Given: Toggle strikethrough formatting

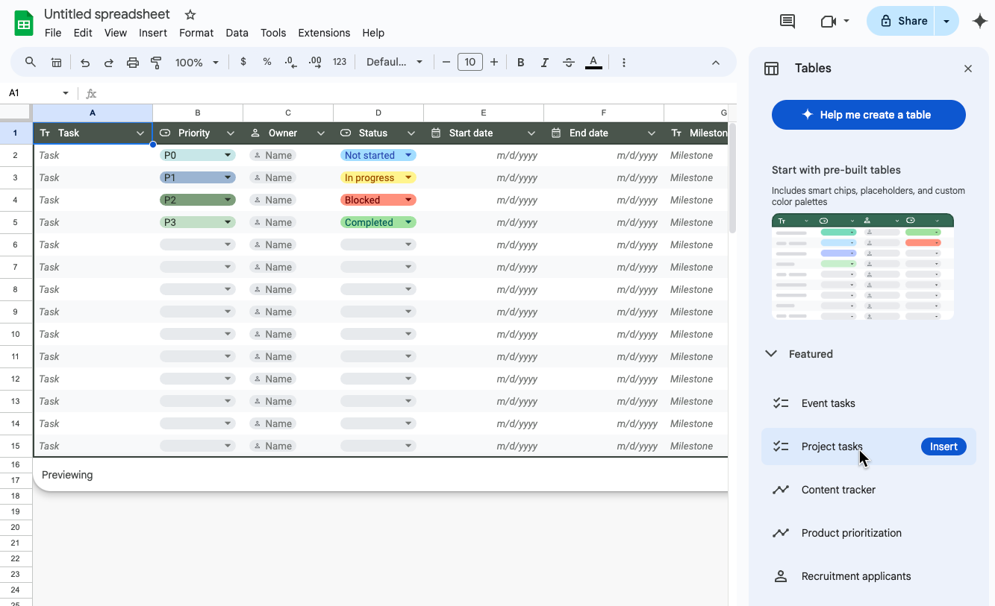Looking at the screenshot, I should (569, 63).
